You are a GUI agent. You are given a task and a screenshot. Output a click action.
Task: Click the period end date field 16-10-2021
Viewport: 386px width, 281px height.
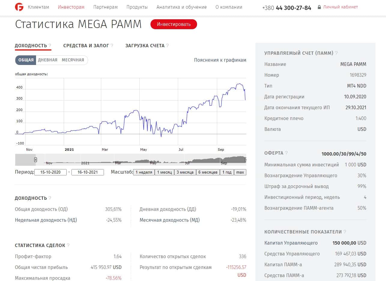click(88, 172)
